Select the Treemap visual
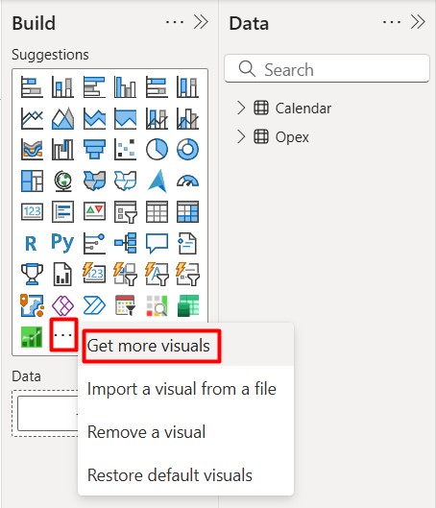Screen dimensions: 436x508 [32, 181]
